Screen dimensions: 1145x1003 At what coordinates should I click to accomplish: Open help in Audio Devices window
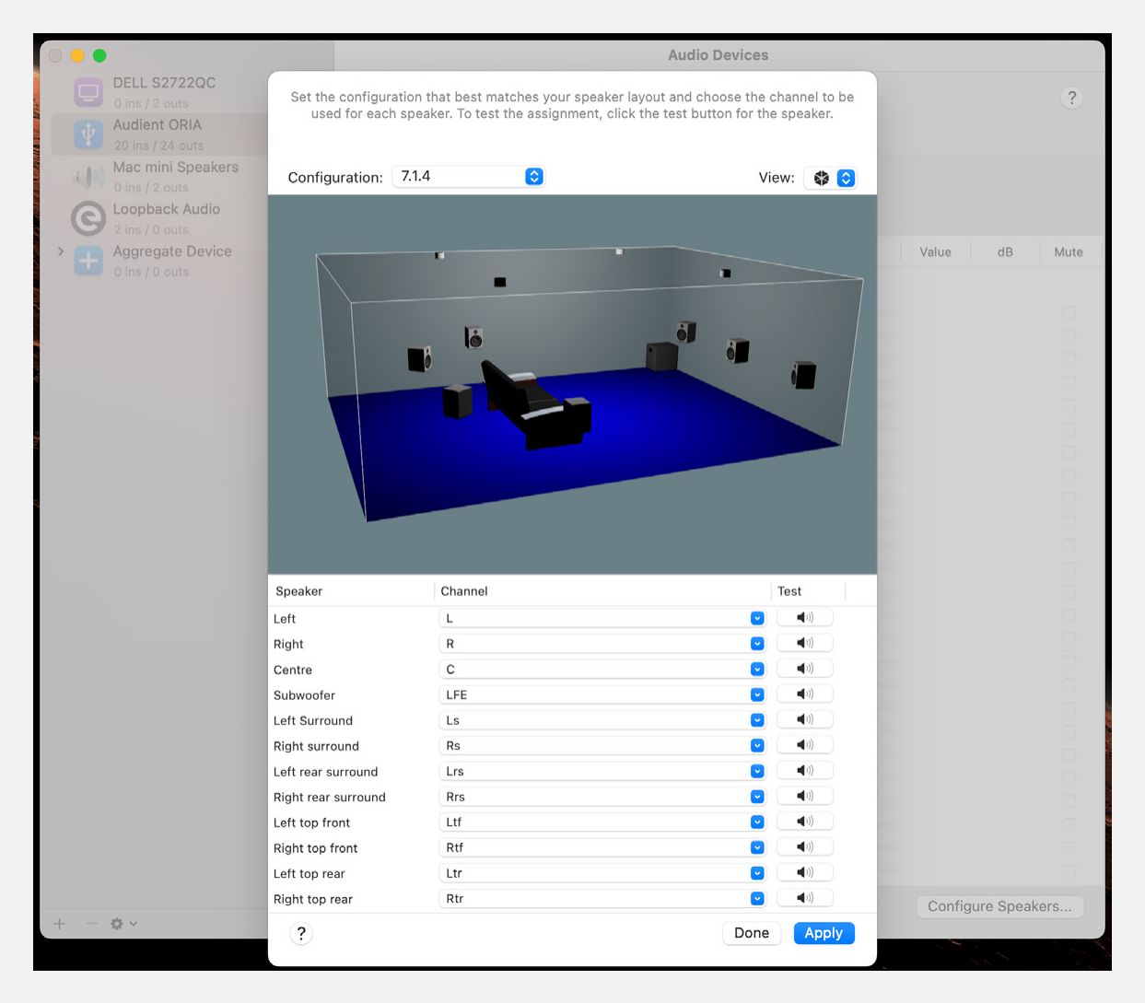1071,98
